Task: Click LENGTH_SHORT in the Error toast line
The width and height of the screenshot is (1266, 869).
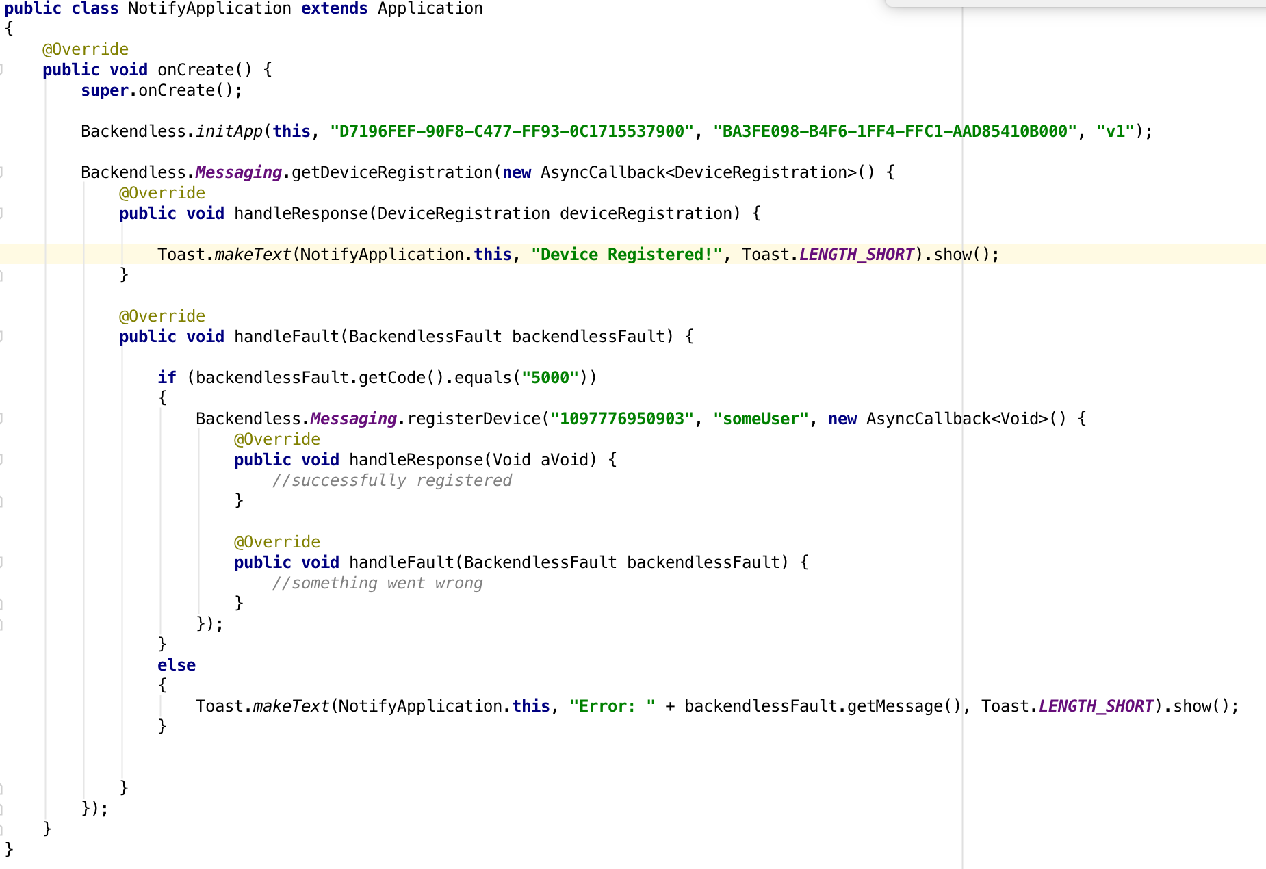Action: [1096, 706]
